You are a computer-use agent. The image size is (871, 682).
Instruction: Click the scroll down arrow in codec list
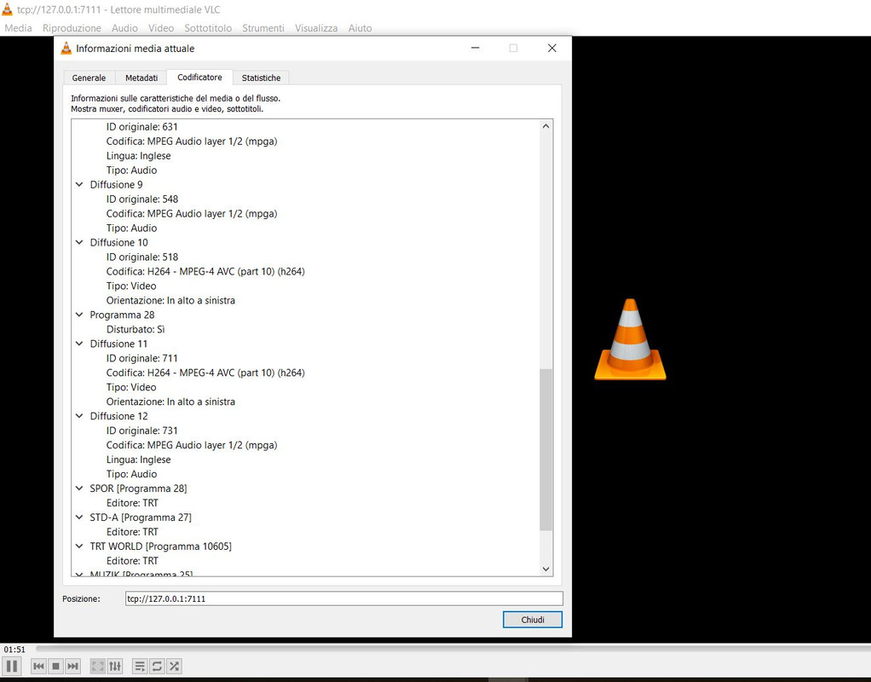pos(545,569)
